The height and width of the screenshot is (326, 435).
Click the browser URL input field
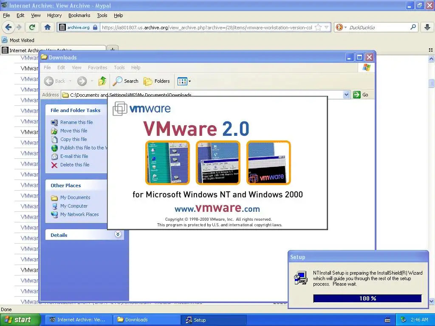(x=207, y=27)
